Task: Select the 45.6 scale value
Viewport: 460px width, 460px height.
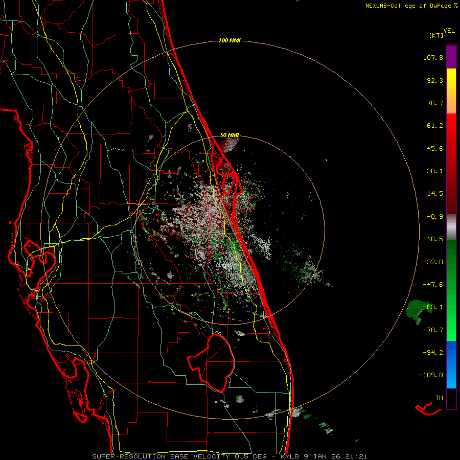Action: tap(435, 148)
